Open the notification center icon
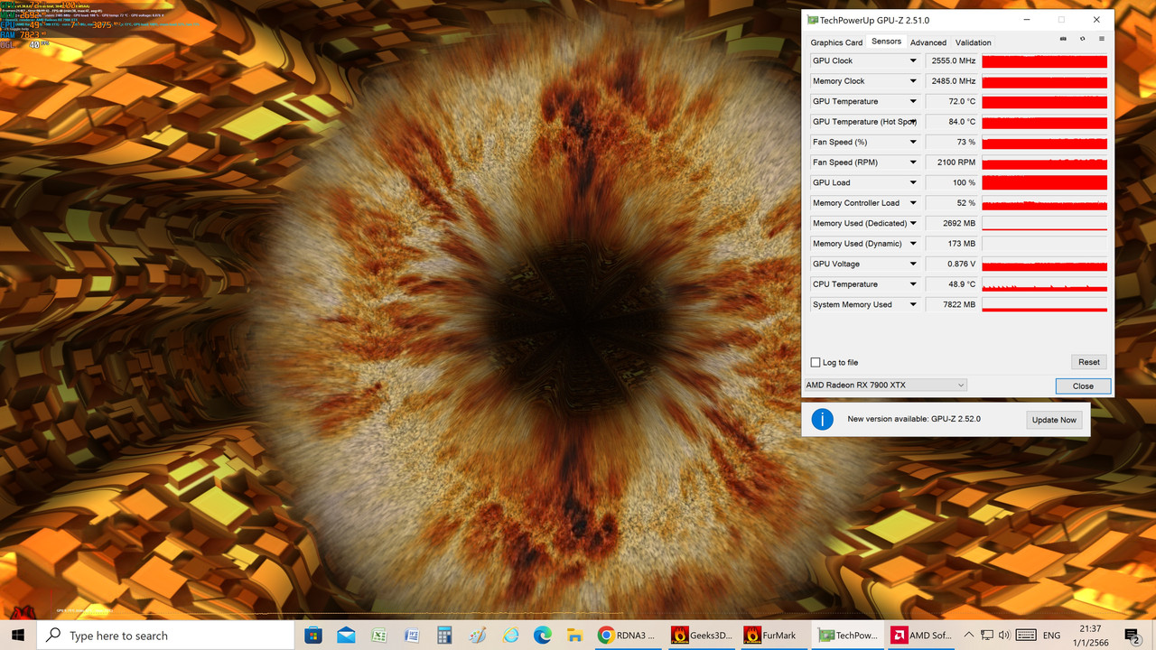The image size is (1156, 650). [x=1133, y=636]
